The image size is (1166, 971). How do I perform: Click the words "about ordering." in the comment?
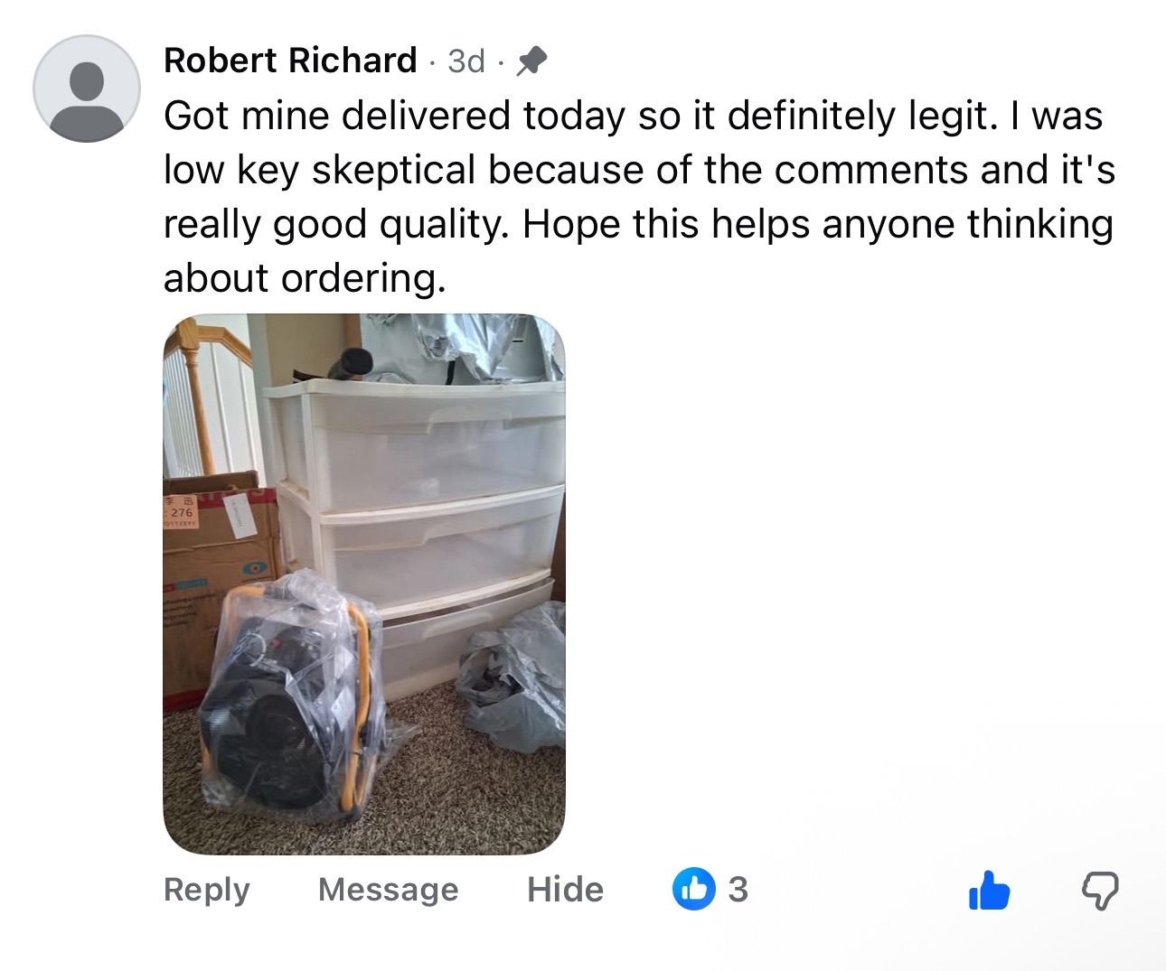click(x=305, y=278)
